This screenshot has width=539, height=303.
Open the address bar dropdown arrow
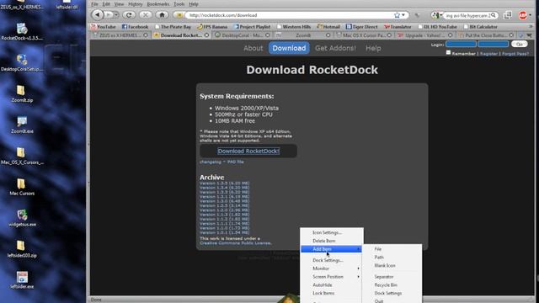403,15
